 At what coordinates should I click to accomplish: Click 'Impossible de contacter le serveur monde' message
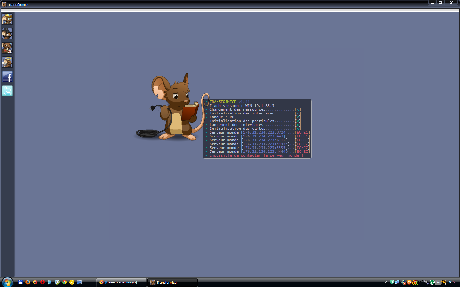[x=257, y=155]
